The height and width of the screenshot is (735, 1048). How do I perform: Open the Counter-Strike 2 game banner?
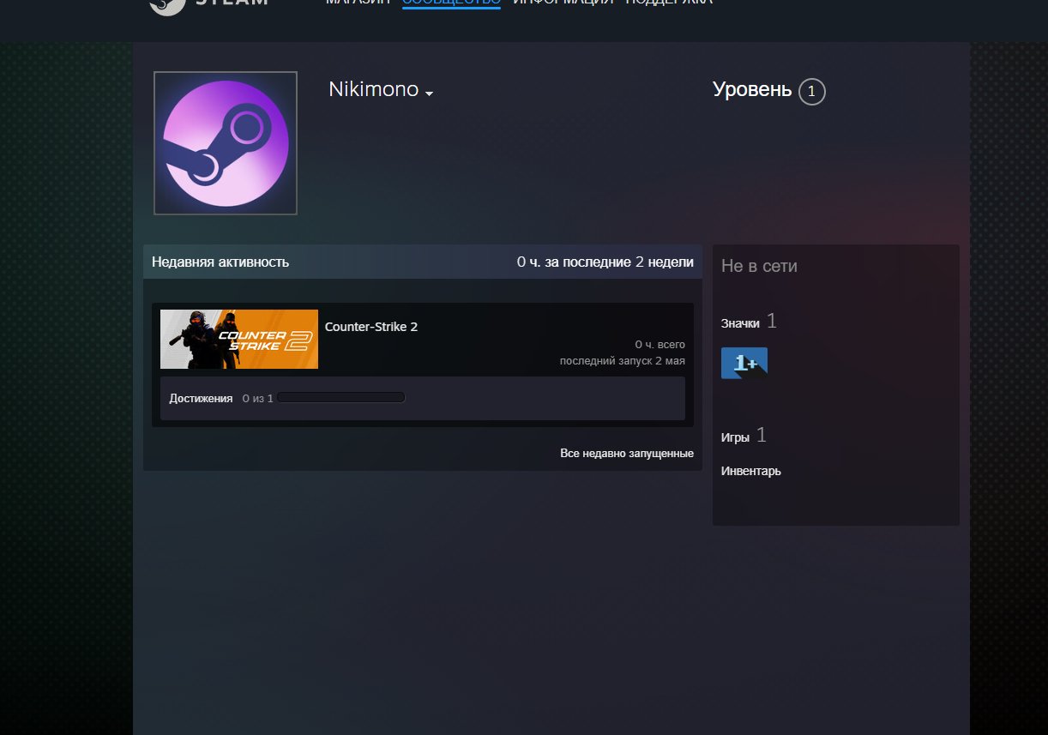tap(239, 339)
